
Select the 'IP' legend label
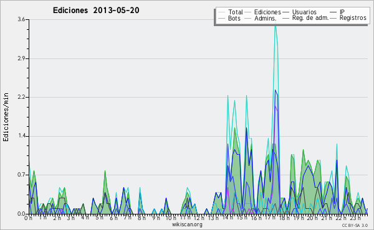(342, 12)
